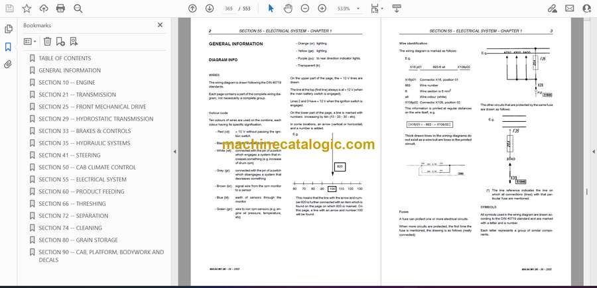The width and height of the screenshot is (597, 288).
Task: Open bookmarks options menu dropdown
Action: [x=30, y=42]
